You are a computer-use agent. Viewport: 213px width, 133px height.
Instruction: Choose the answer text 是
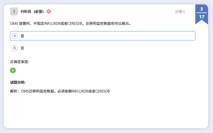tap(22, 36)
